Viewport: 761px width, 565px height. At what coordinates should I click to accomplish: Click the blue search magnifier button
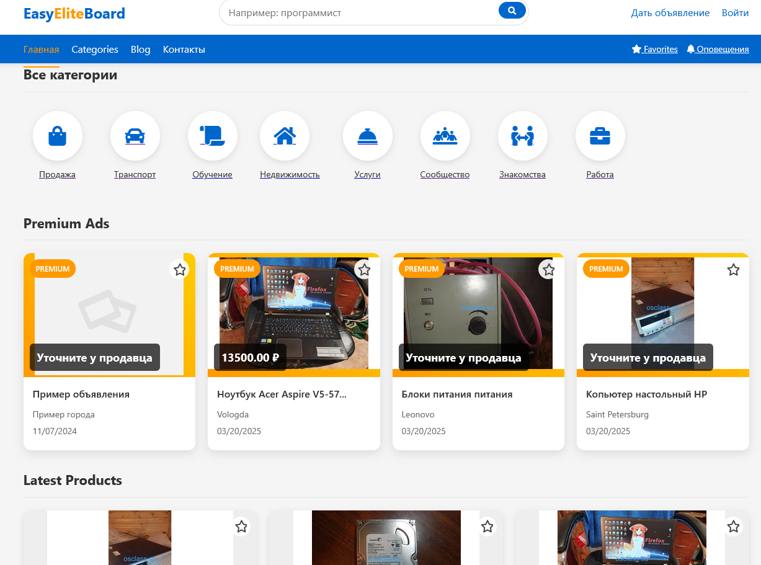512,11
